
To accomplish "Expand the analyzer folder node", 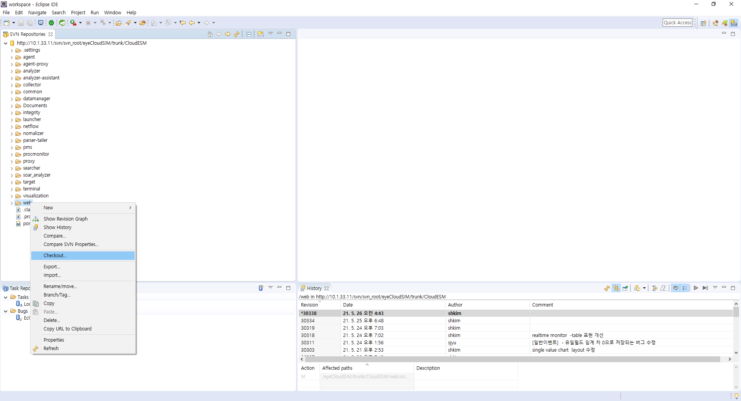I will point(12,71).
